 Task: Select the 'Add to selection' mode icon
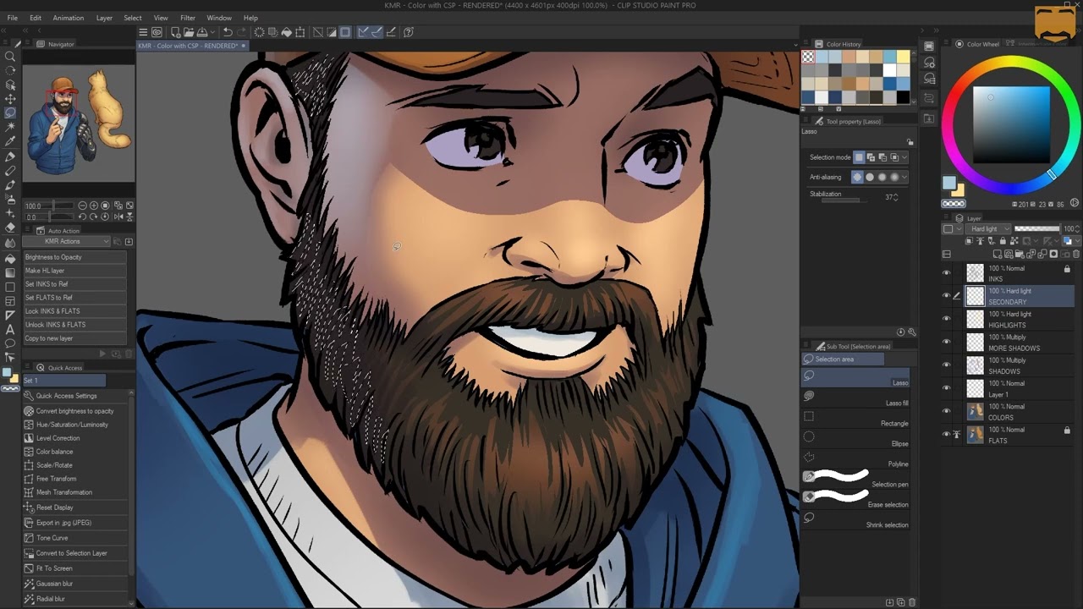point(871,157)
